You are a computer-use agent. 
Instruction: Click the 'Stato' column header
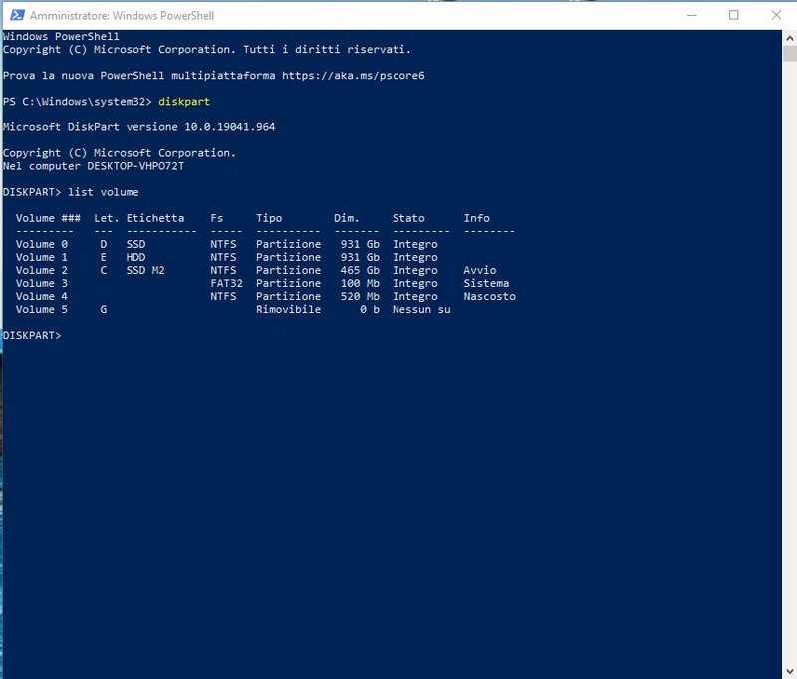[x=408, y=218]
